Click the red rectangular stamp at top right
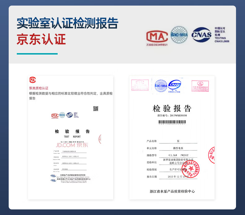Image resolution: width=245 pixels, height=215 pixels. point(200,86)
